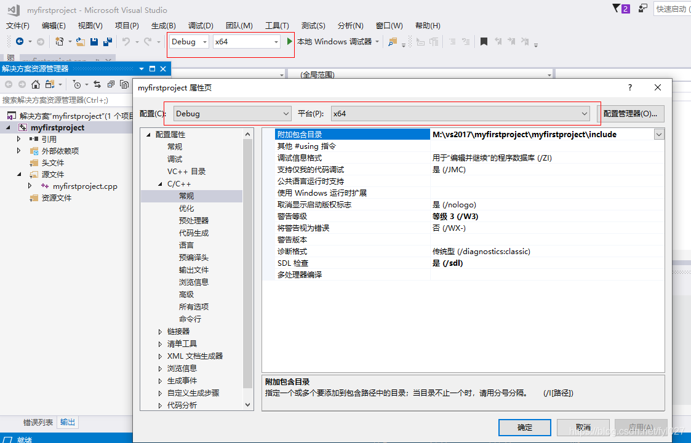The height and width of the screenshot is (443, 691).
Task: Collapse the 源文件 folder in Solution Explorer
Action: tap(19, 174)
